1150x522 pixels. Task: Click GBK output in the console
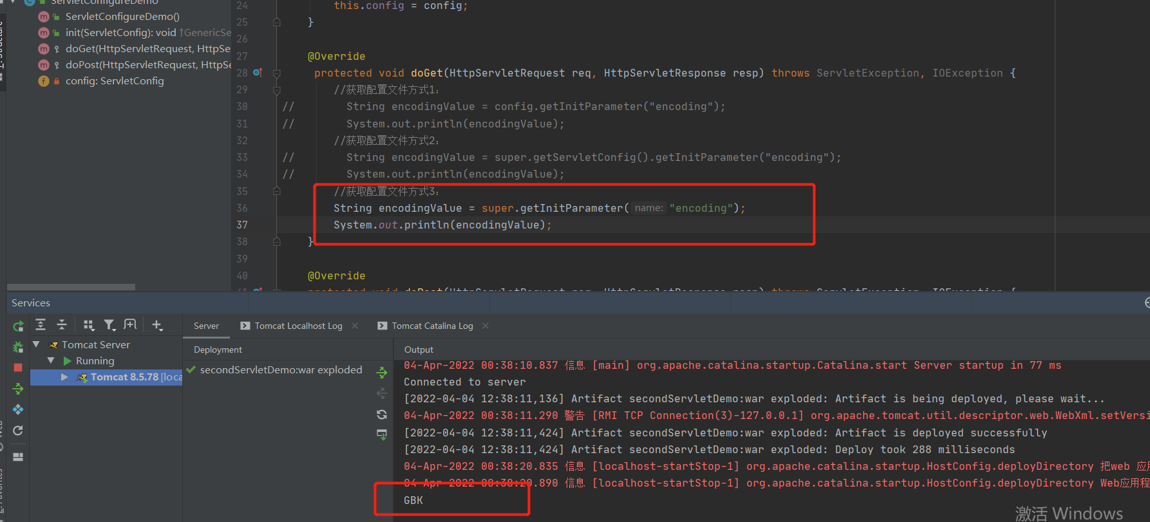(x=413, y=500)
